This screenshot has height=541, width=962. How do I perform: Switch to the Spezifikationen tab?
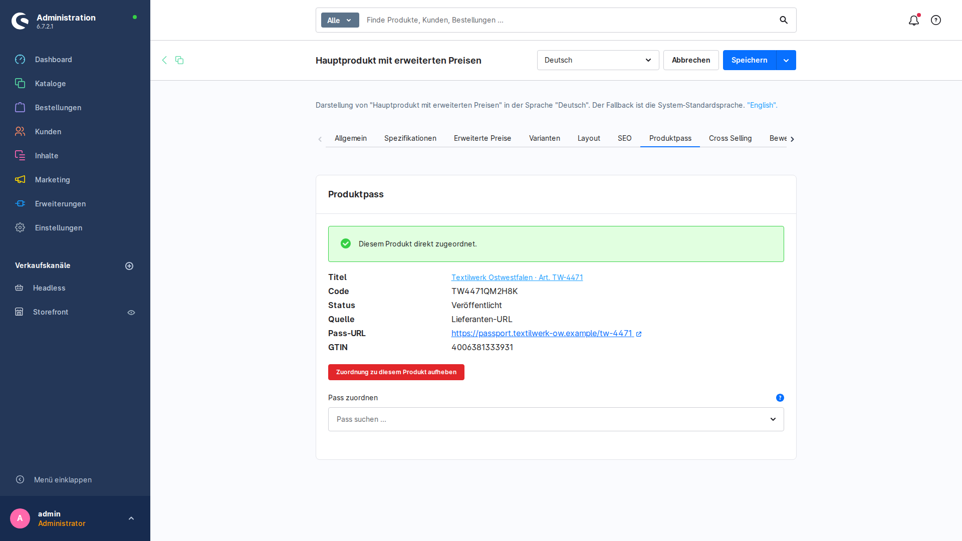410,138
